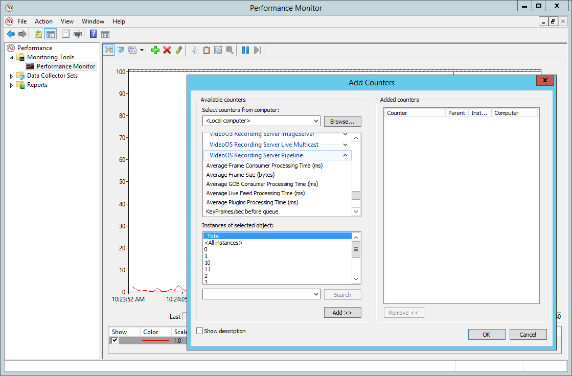Open the View menu

click(67, 21)
